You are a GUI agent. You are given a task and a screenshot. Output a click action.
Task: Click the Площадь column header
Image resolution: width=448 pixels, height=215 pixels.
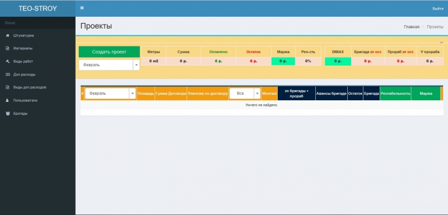click(146, 94)
